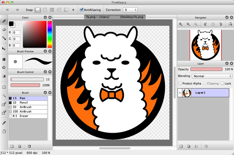Image resolution: width=234 pixels, height=155 pixels.
Task: Merge the layer down
Action: 196,146
